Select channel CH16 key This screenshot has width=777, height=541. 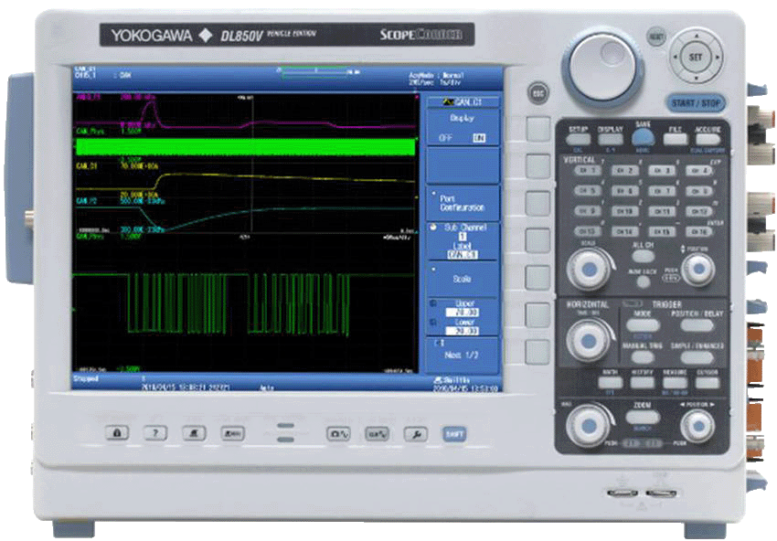pyautogui.click(x=698, y=231)
